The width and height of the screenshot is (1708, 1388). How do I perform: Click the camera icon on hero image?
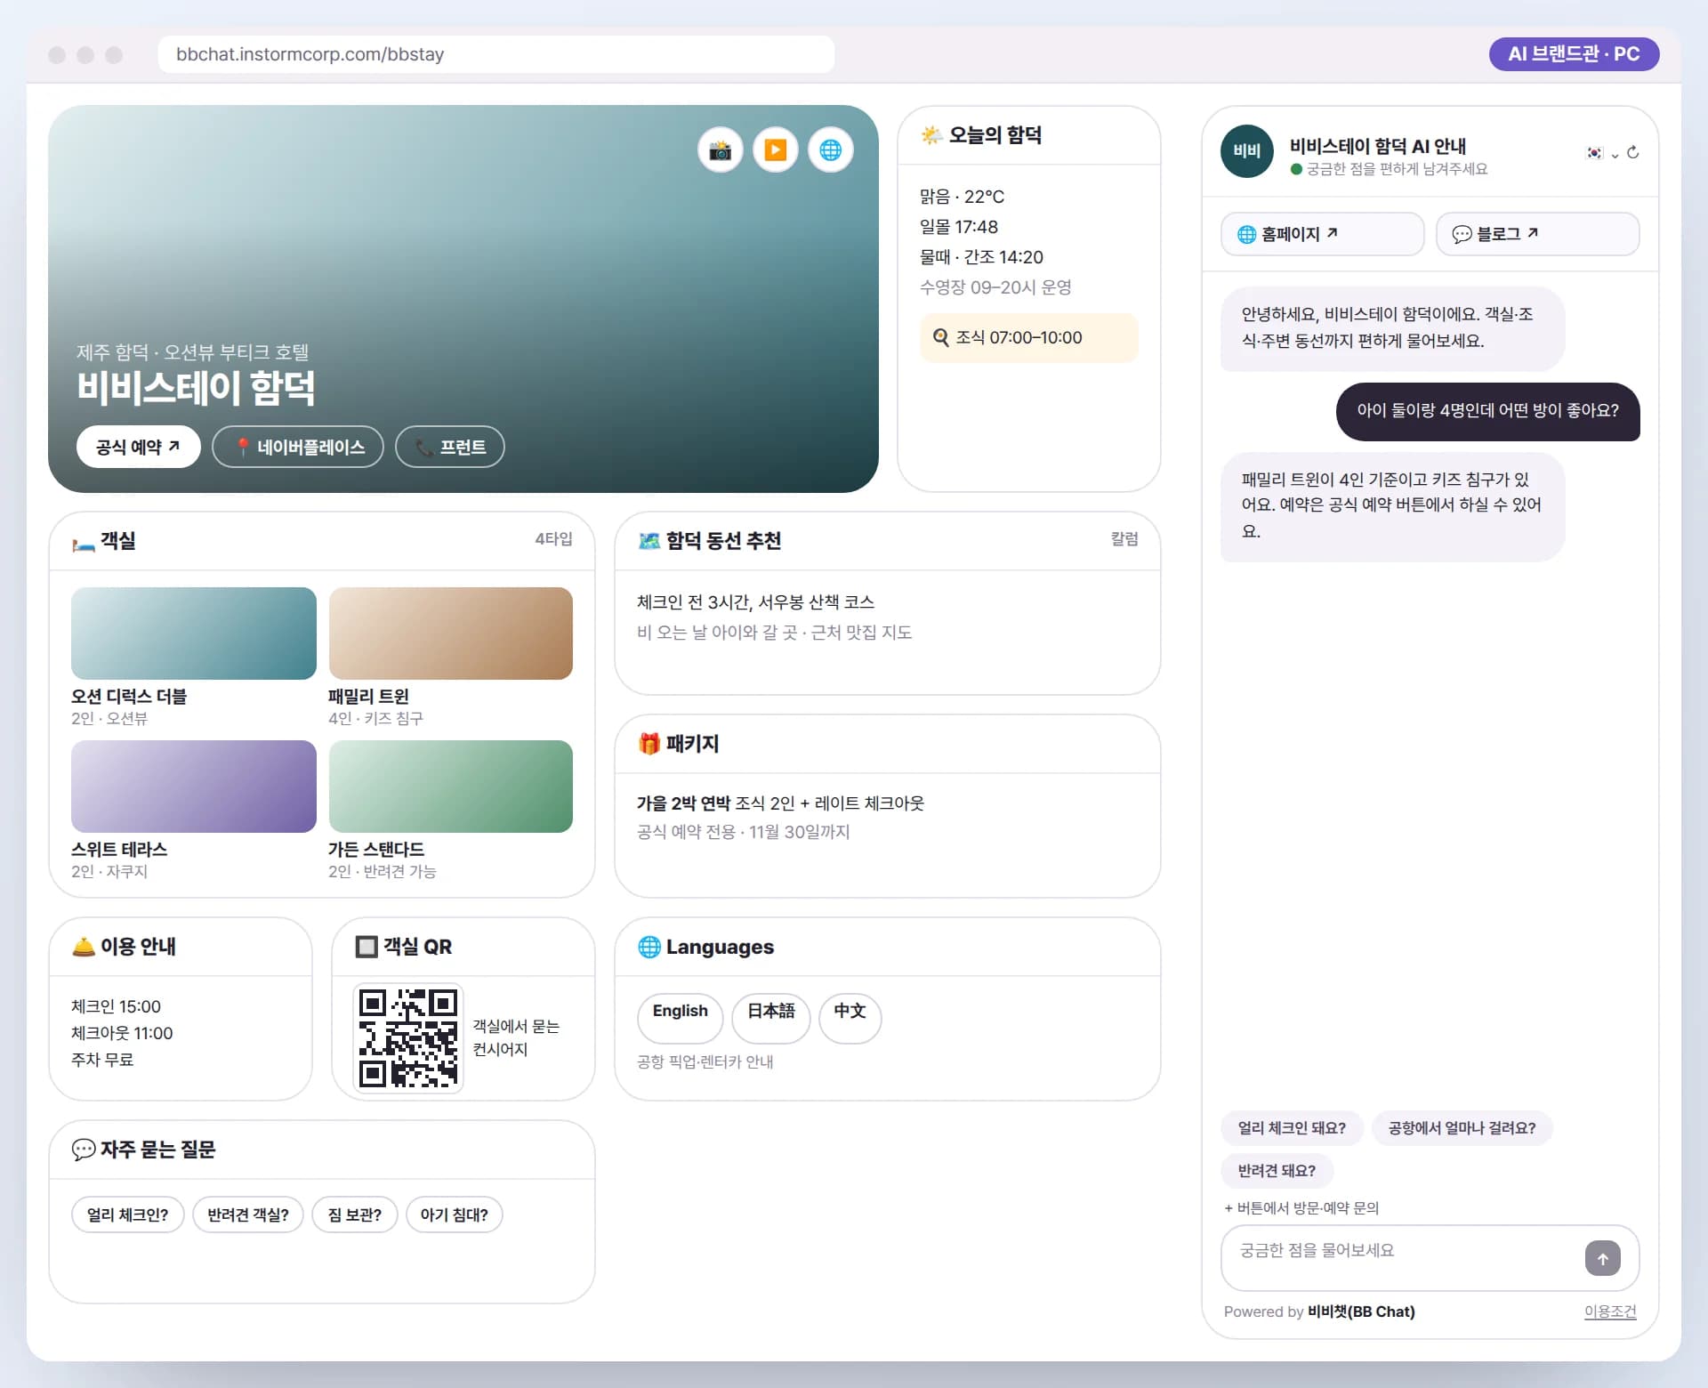click(720, 149)
